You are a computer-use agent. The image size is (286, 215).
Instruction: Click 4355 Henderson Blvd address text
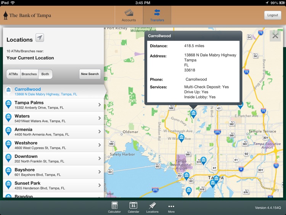(x=40, y=188)
